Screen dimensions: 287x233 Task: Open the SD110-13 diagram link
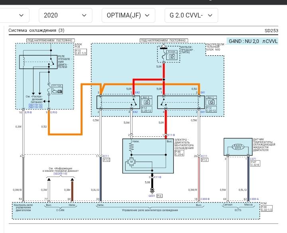click(35, 107)
